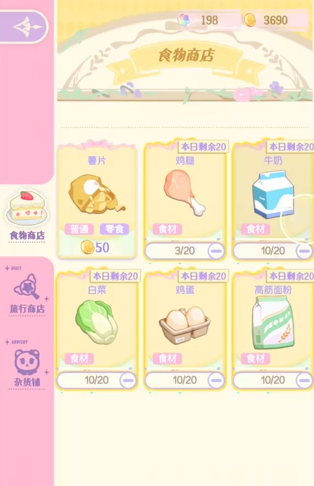314x486 pixels.
Task: Select the 白菜 cabbage image
Action: (x=97, y=321)
